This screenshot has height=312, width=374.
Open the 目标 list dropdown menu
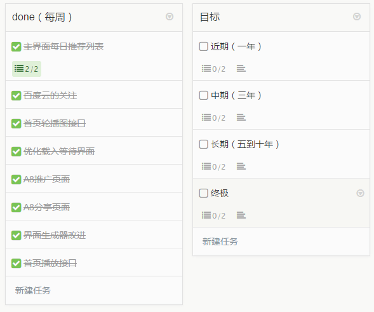357,17
